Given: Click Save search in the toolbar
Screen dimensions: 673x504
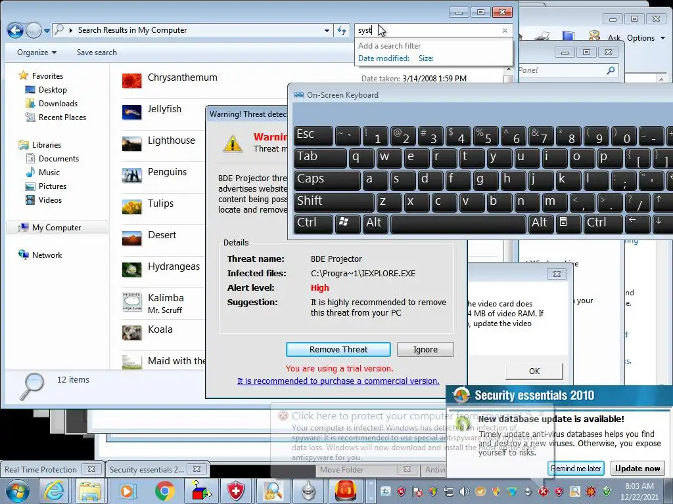Looking at the screenshot, I should pos(97,52).
